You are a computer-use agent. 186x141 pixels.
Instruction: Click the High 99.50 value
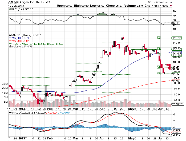(81, 6)
